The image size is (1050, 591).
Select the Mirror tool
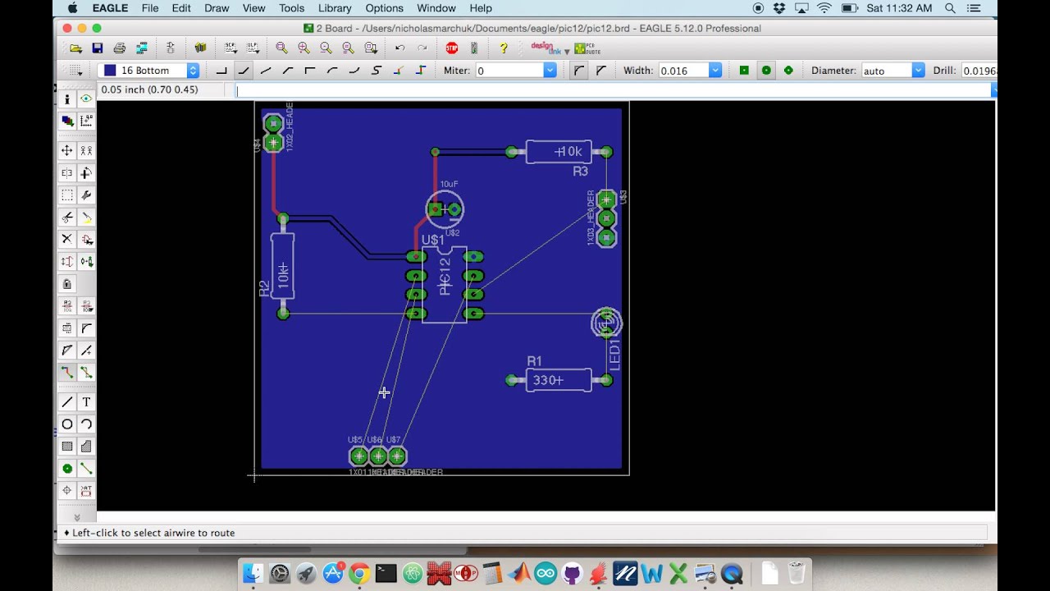[66, 173]
